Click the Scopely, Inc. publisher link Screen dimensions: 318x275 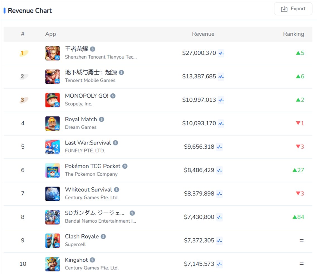(78, 104)
